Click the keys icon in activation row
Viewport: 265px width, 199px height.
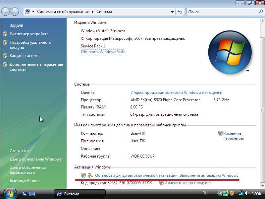pyautogui.click(x=90, y=175)
